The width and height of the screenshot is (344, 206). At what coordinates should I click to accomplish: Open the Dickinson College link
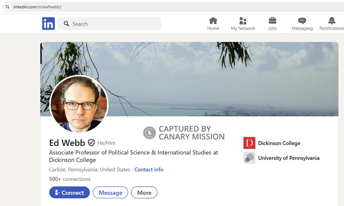(x=279, y=143)
